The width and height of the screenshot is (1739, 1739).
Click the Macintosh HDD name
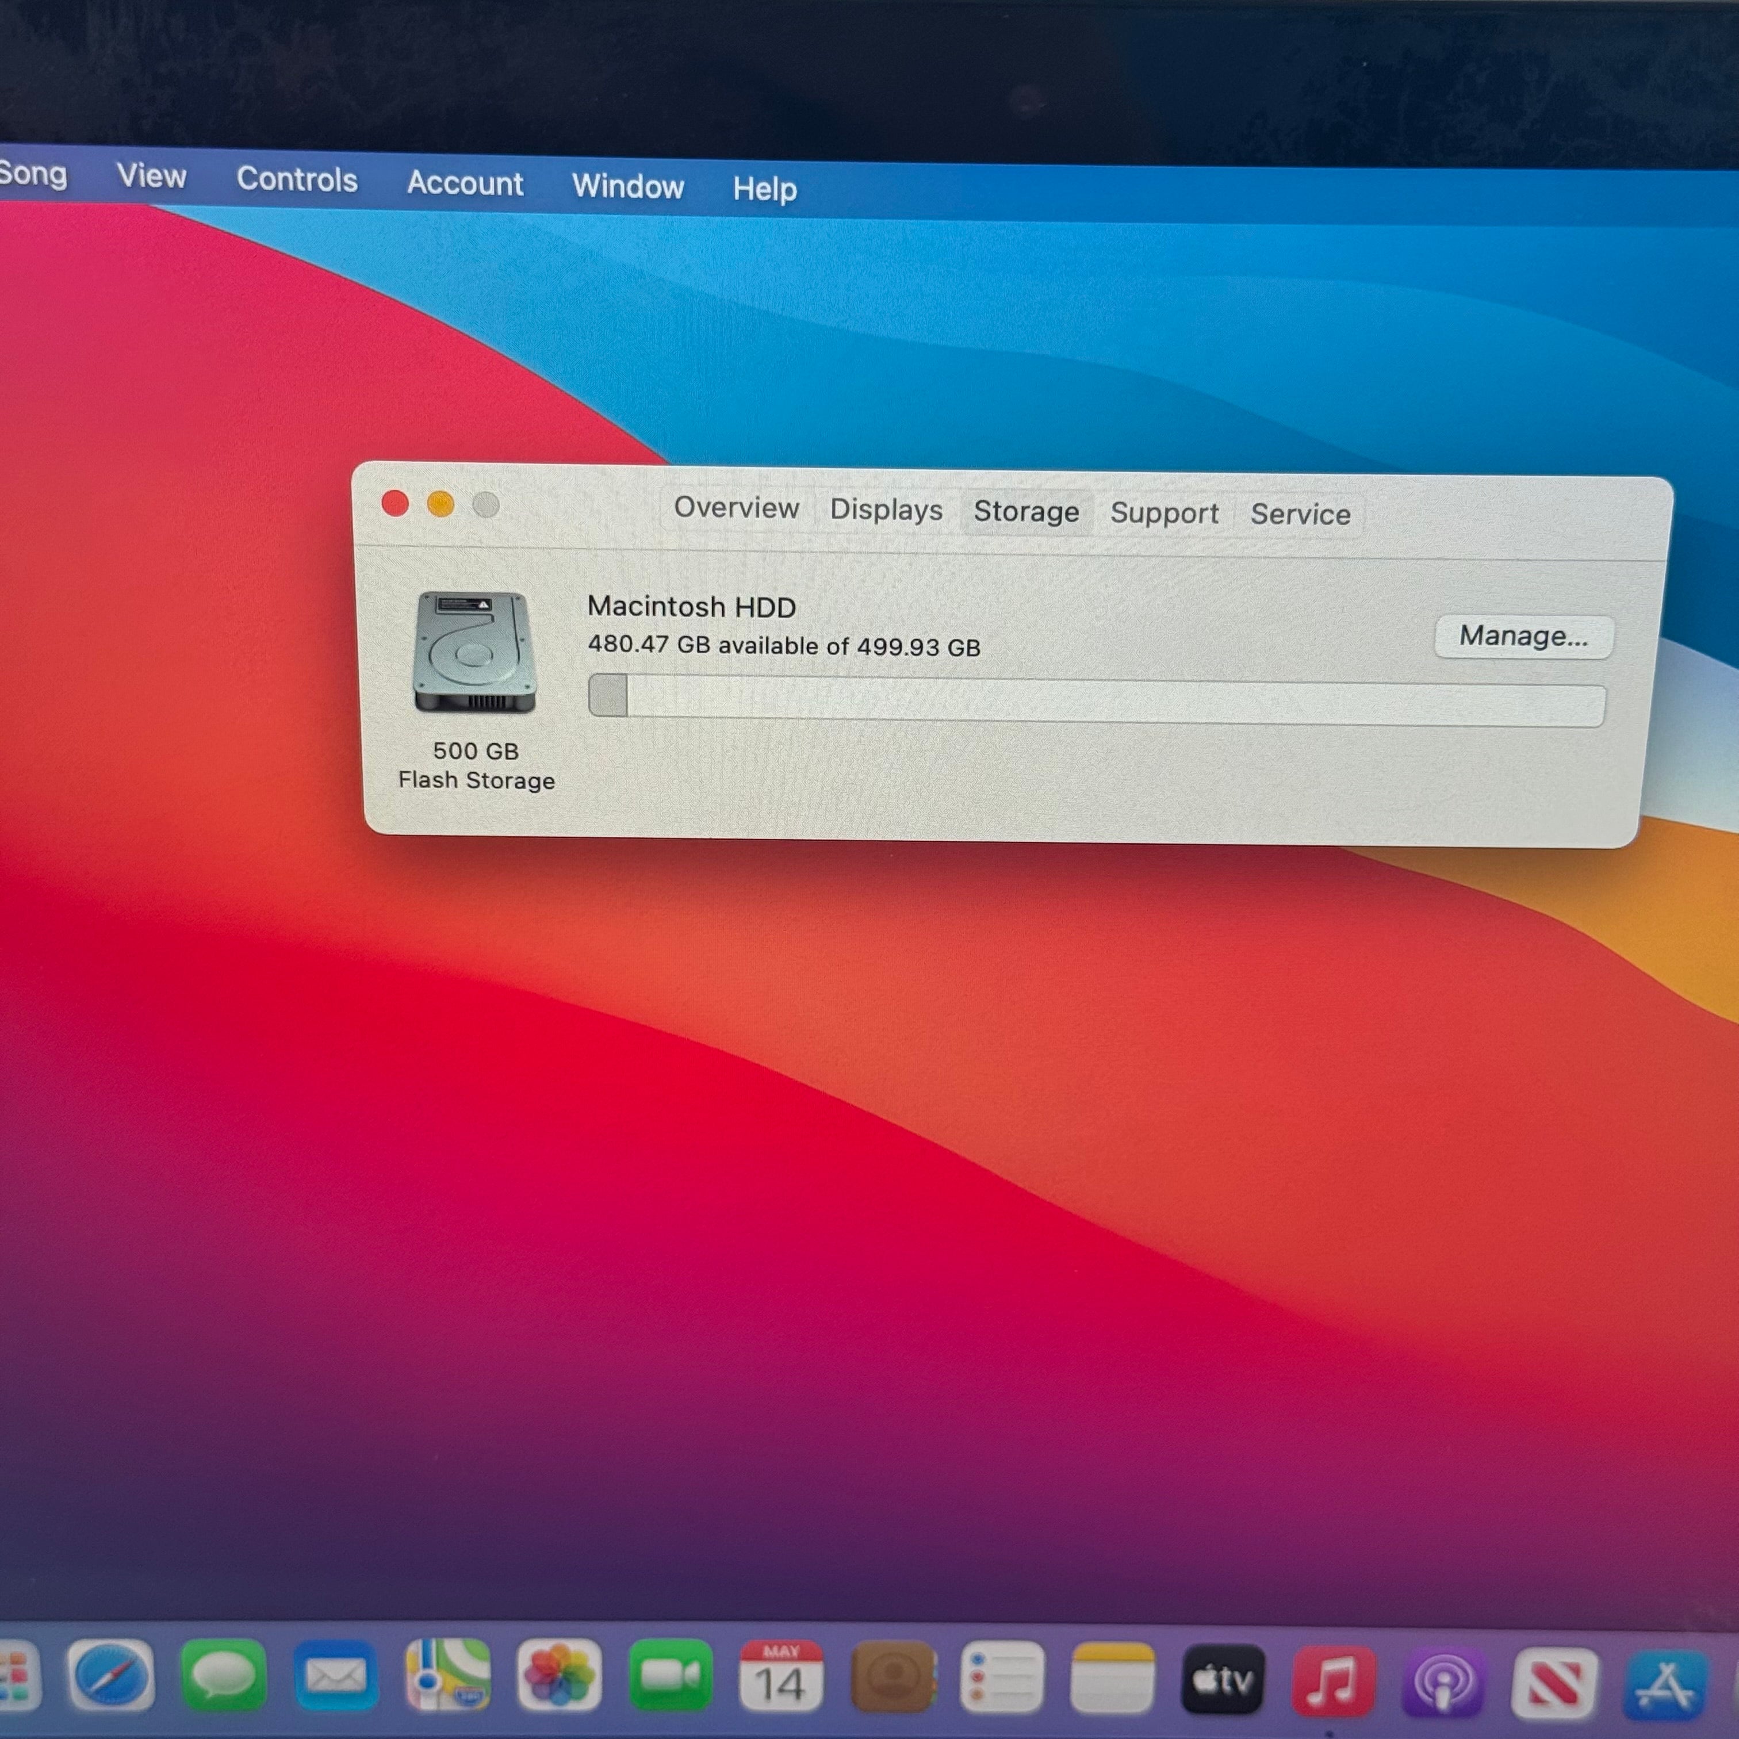point(691,607)
